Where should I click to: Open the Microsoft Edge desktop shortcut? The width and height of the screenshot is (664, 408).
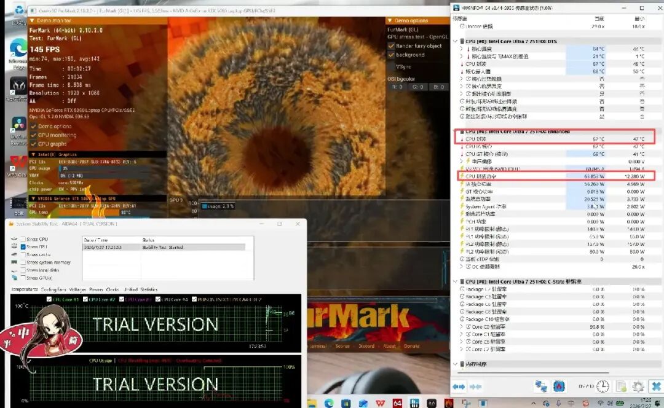coord(18,53)
